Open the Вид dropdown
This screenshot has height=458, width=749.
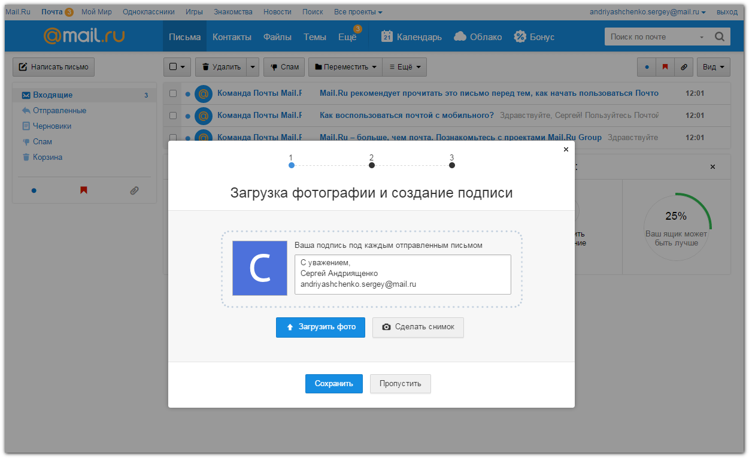pos(714,67)
